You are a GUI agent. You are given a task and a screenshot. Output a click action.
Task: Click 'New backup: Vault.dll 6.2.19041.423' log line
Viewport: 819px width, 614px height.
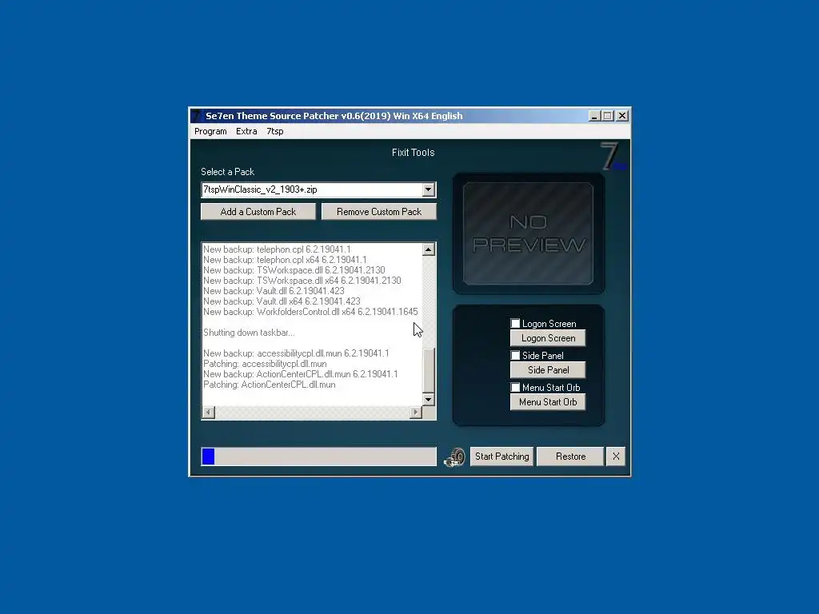(x=274, y=291)
